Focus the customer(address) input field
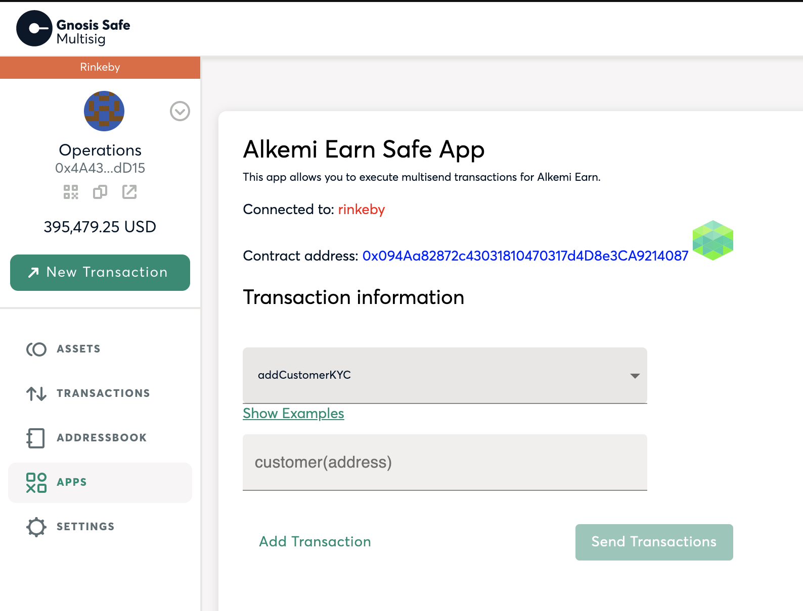This screenshot has height=611, width=803. pos(445,462)
